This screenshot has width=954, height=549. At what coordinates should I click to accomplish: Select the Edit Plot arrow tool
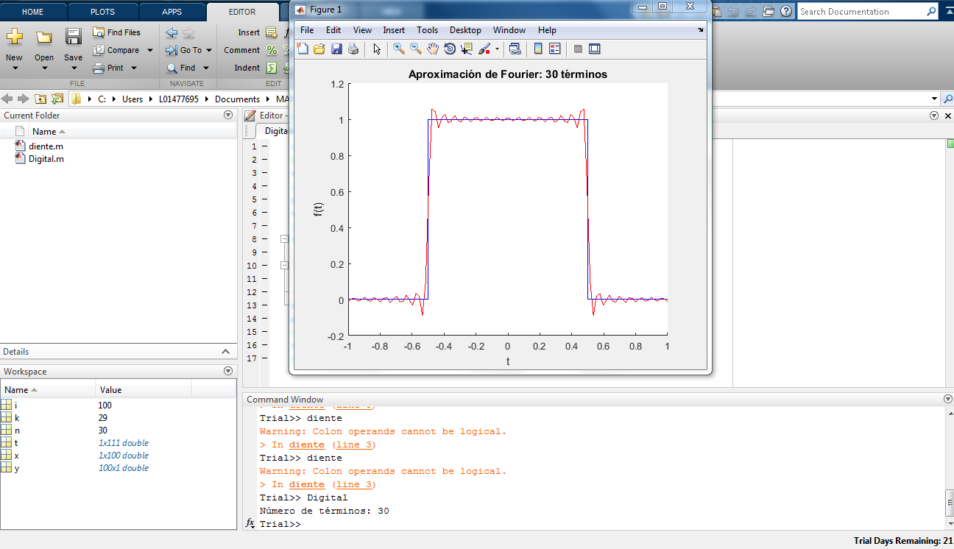coord(377,49)
